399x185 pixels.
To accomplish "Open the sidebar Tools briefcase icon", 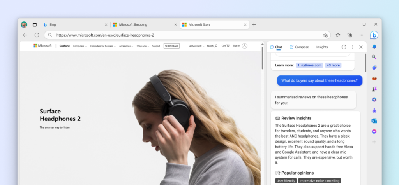I will [374, 79].
